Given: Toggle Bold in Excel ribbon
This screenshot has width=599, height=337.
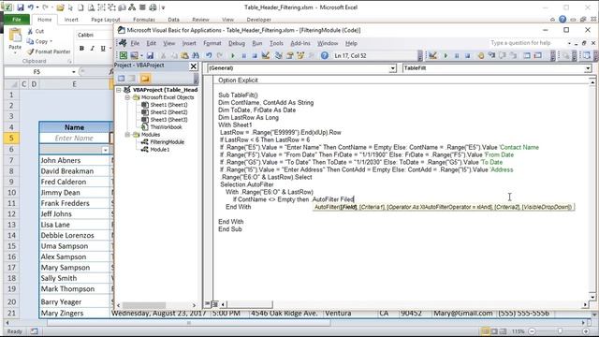Looking at the screenshot, I should [81, 48].
